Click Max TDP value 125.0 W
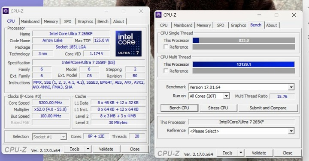The width and height of the screenshot is (309, 161). click(x=101, y=40)
